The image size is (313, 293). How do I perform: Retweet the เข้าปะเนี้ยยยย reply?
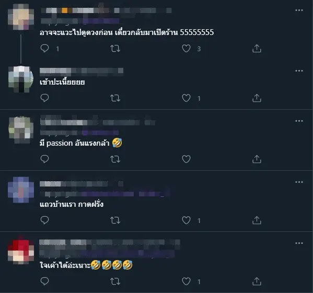coord(115,98)
